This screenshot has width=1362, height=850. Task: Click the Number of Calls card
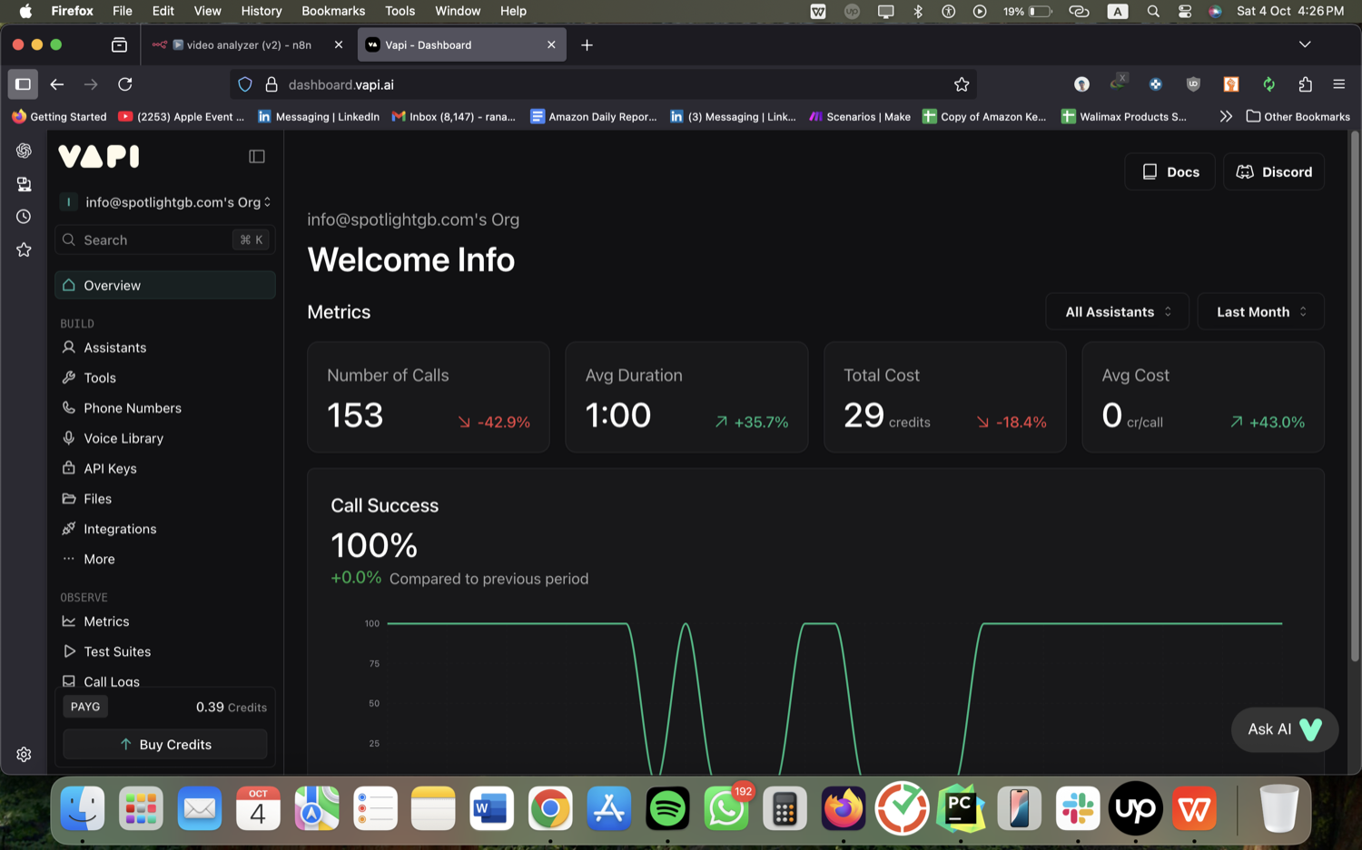point(429,396)
